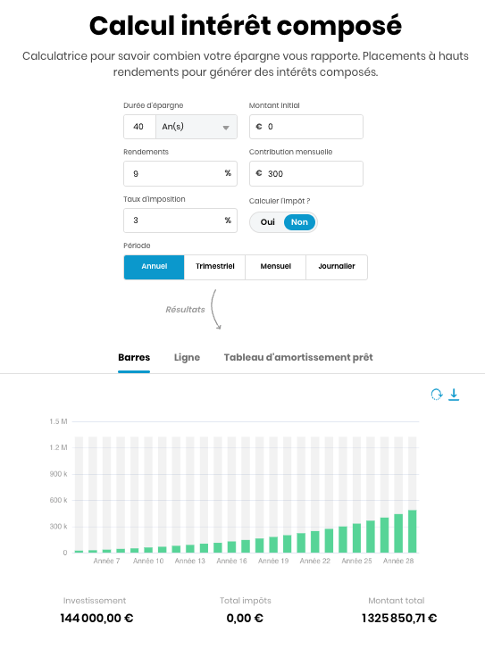Image resolution: width=485 pixels, height=649 pixels.
Task: Focus the Montant initial field
Action: tap(306, 127)
